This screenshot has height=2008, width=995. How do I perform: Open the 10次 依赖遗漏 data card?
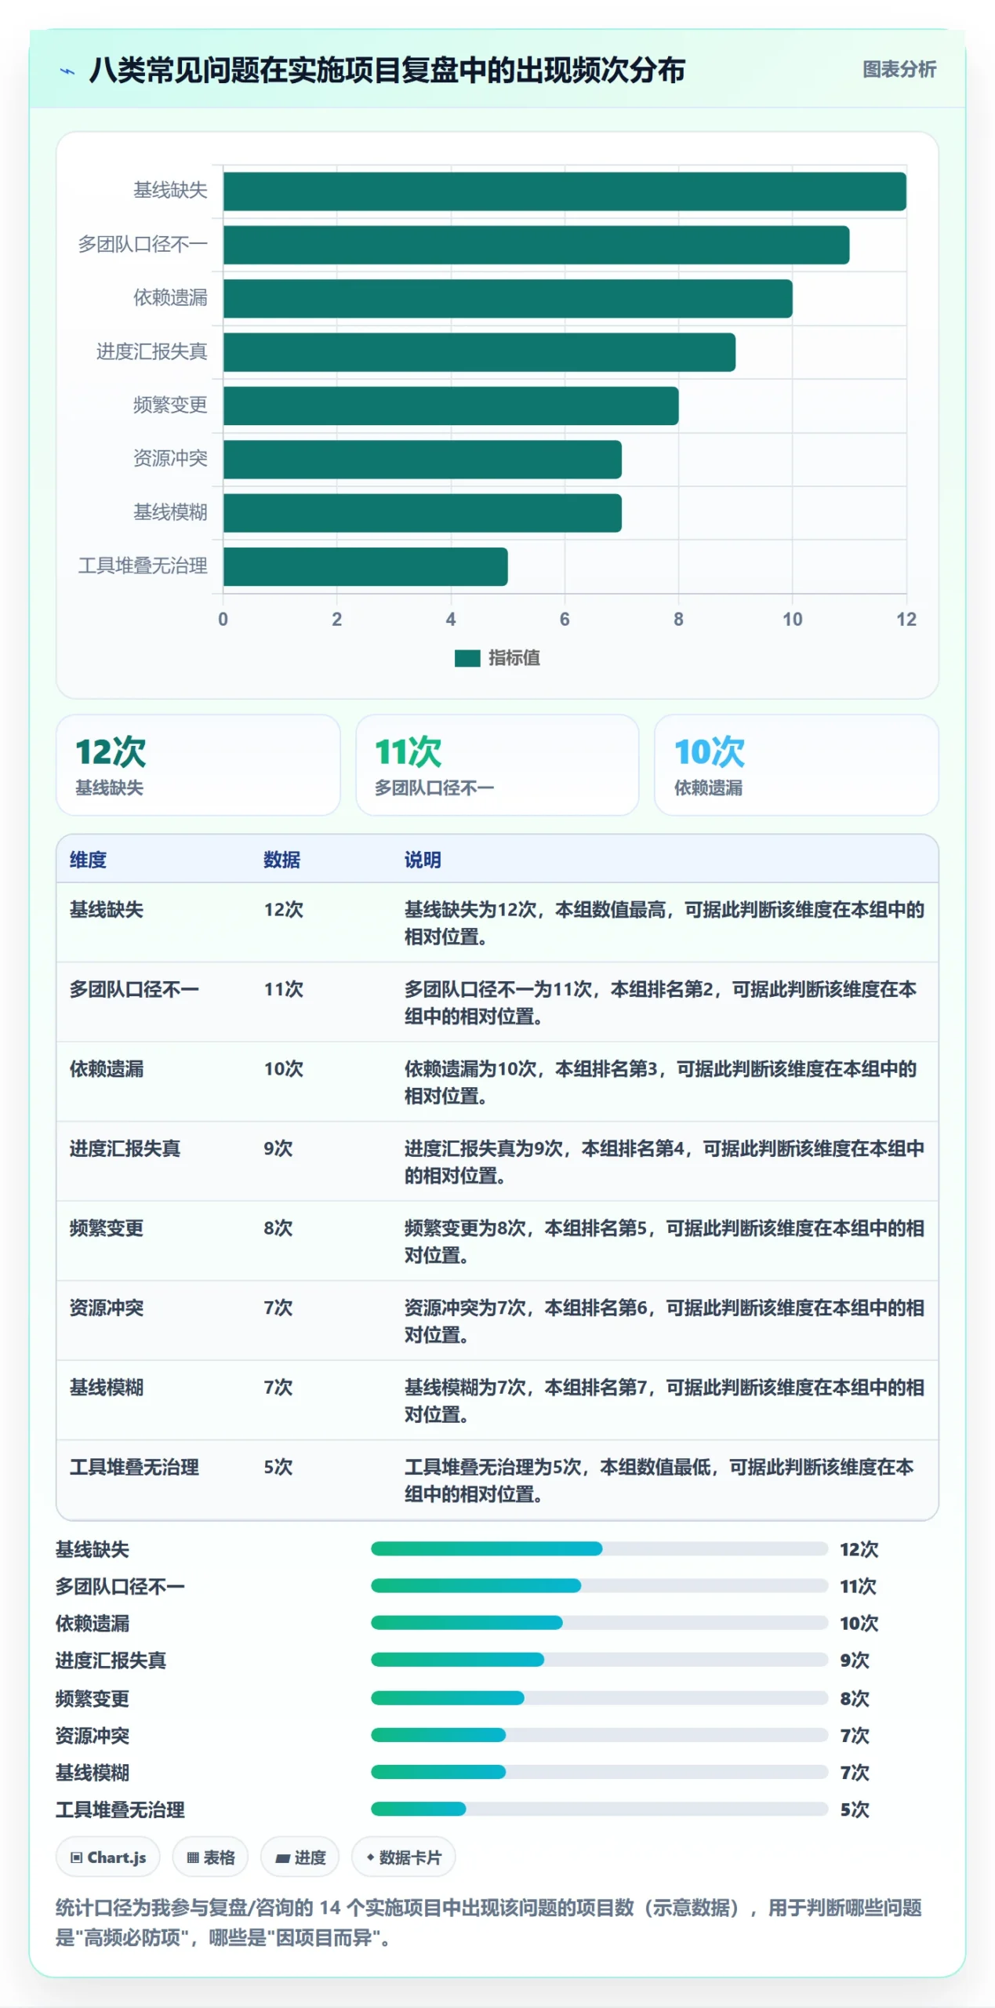coord(796,765)
